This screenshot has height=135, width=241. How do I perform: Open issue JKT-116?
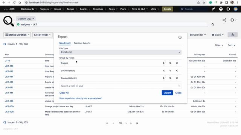(x=9, y=66)
